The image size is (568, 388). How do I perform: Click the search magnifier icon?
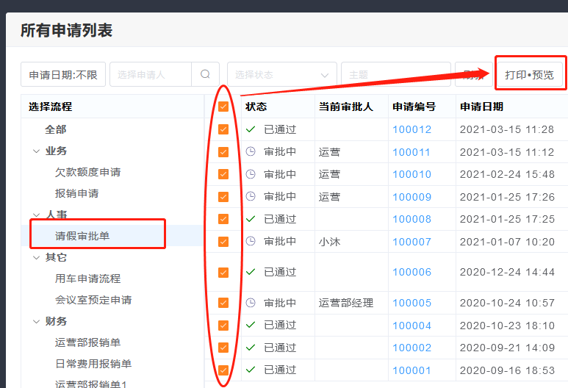[x=205, y=74]
